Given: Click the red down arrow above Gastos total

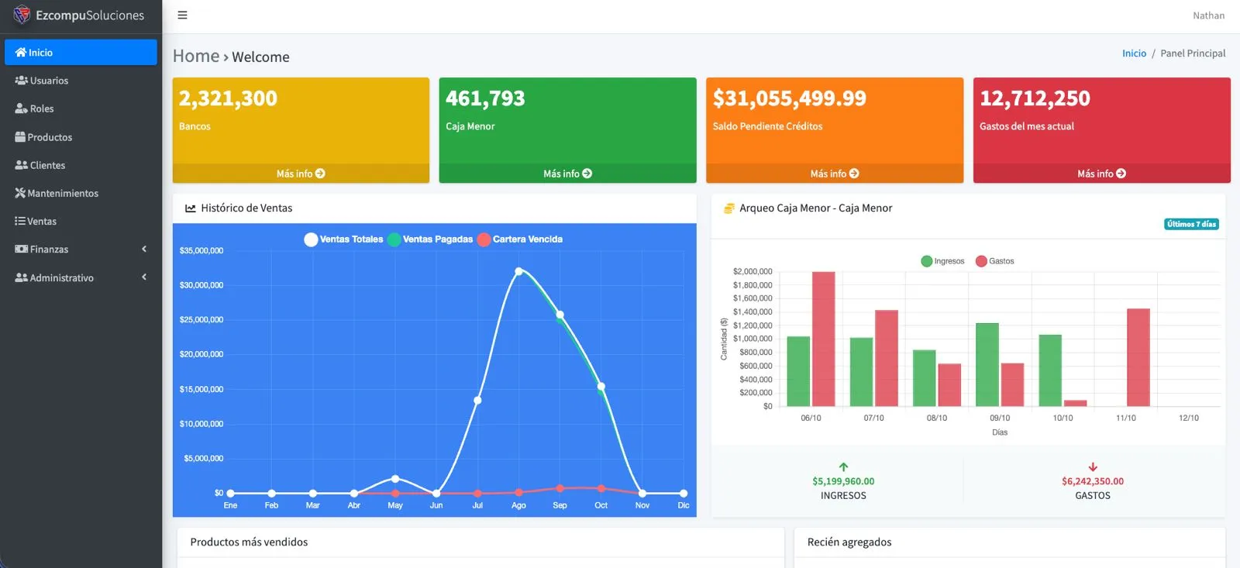Looking at the screenshot, I should pos(1093,467).
